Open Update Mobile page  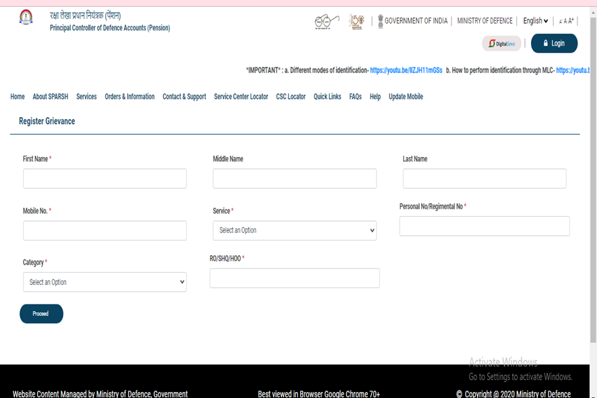click(406, 97)
